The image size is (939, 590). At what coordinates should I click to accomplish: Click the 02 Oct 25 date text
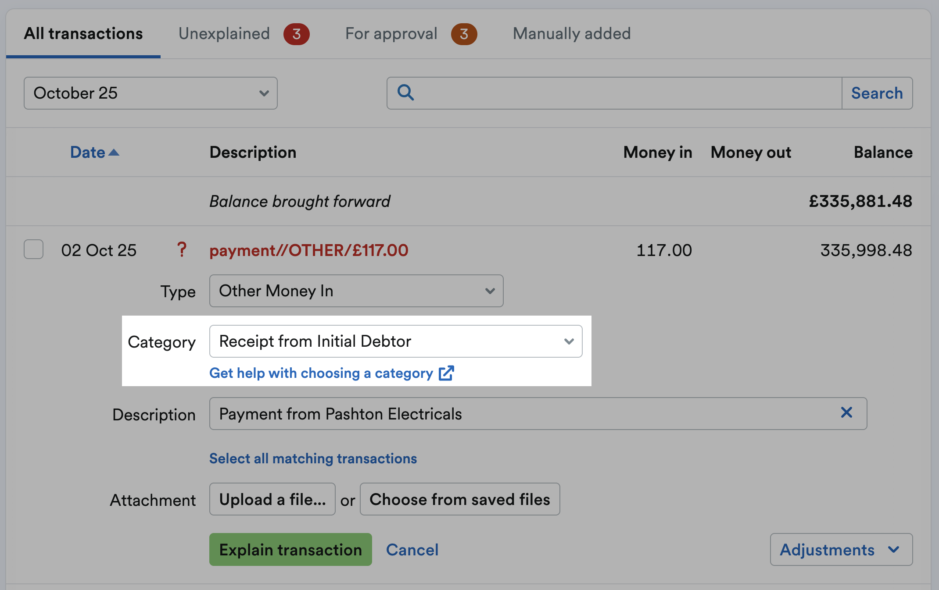coord(99,250)
